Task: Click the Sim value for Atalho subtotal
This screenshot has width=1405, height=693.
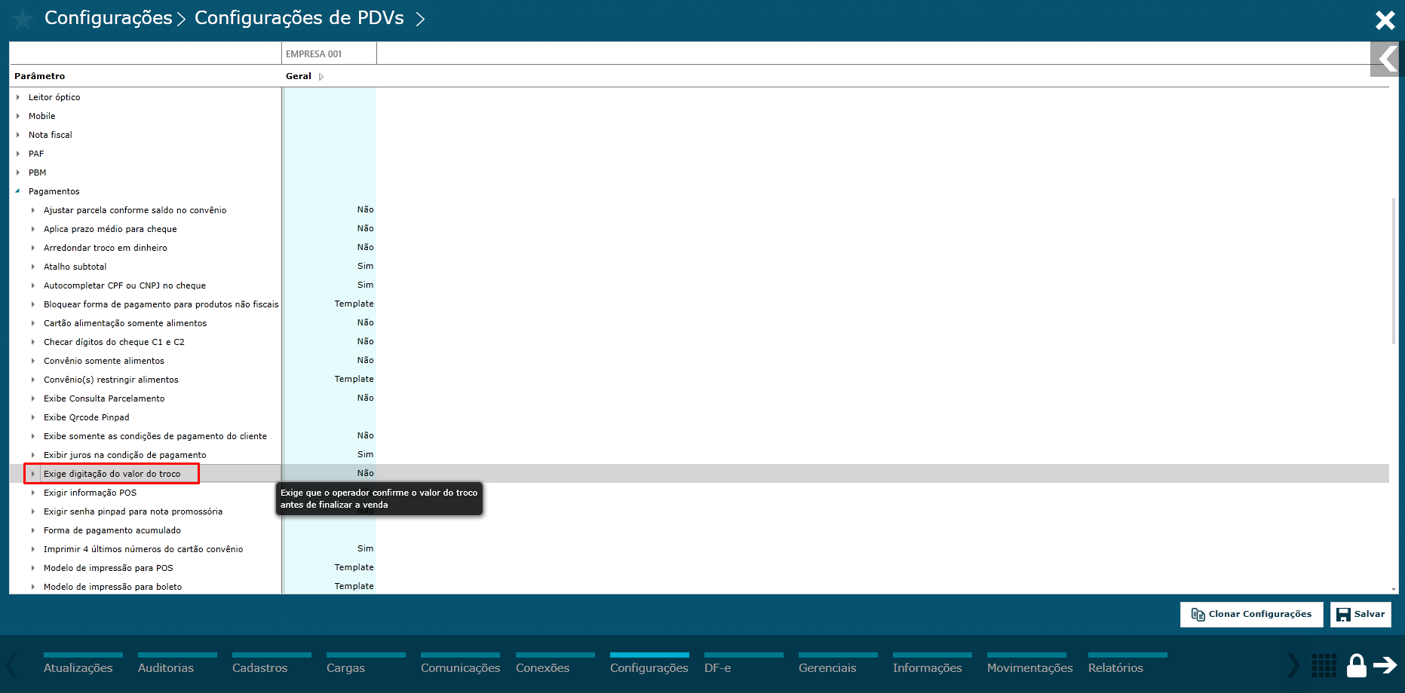Action: pos(366,266)
